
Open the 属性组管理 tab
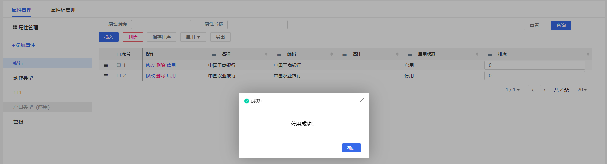[x=63, y=10]
